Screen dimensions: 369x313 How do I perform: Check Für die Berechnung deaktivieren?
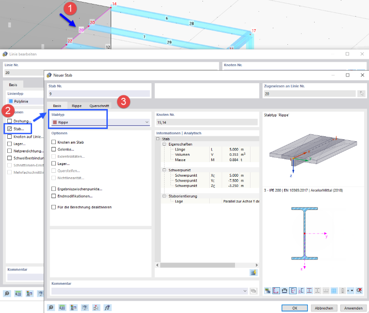pos(54,207)
